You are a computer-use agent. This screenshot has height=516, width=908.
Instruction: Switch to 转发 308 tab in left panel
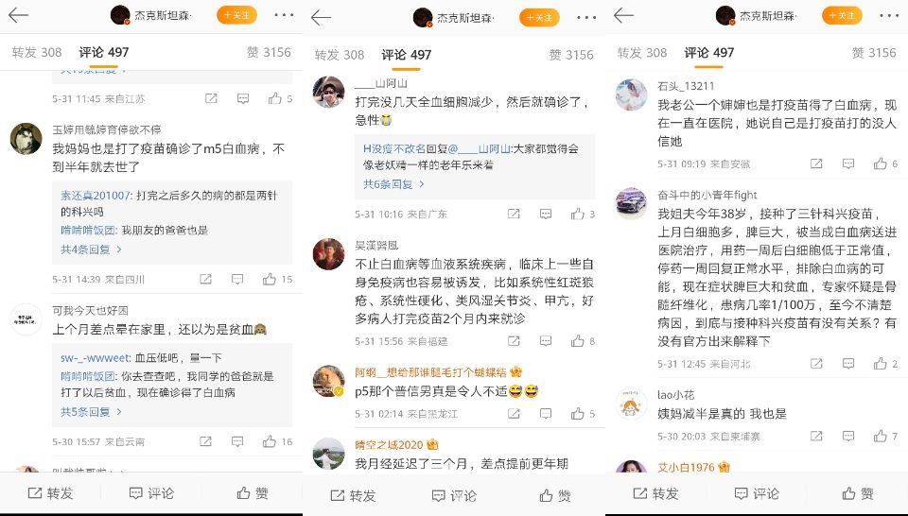(x=37, y=52)
